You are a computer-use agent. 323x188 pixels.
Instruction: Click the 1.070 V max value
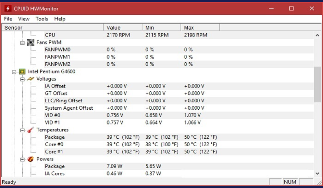[192, 115]
